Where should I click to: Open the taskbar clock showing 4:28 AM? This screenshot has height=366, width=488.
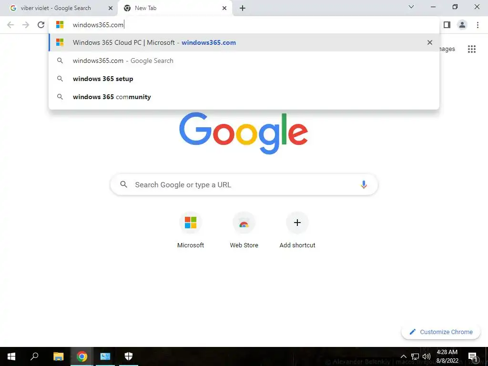click(447, 356)
